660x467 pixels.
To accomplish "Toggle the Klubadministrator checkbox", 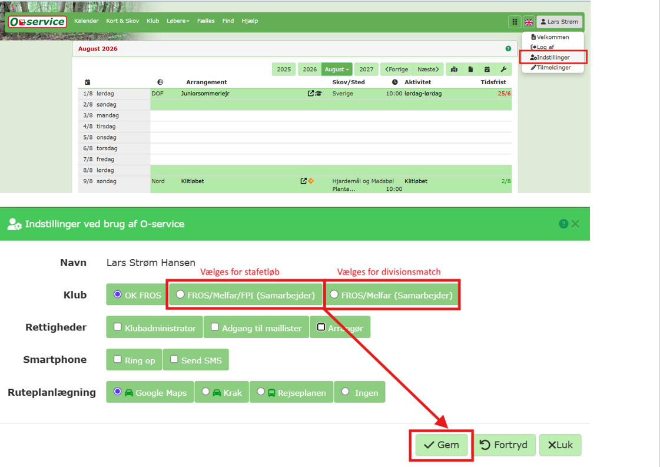I will tap(117, 327).
